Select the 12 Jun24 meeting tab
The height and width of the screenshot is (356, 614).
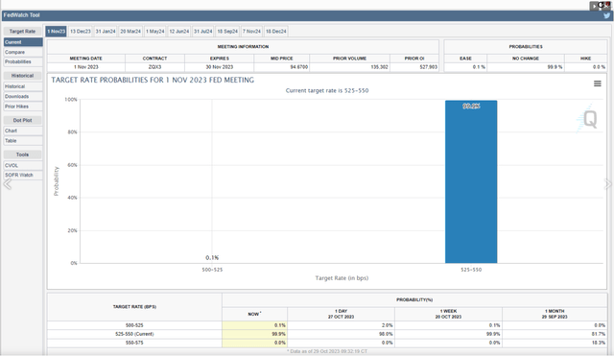click(179, 32)
